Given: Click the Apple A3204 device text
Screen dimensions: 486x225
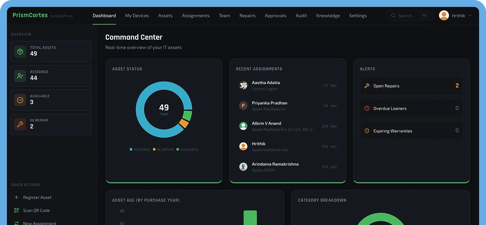Looking at the screenshot, I should [x=263, y=170].
